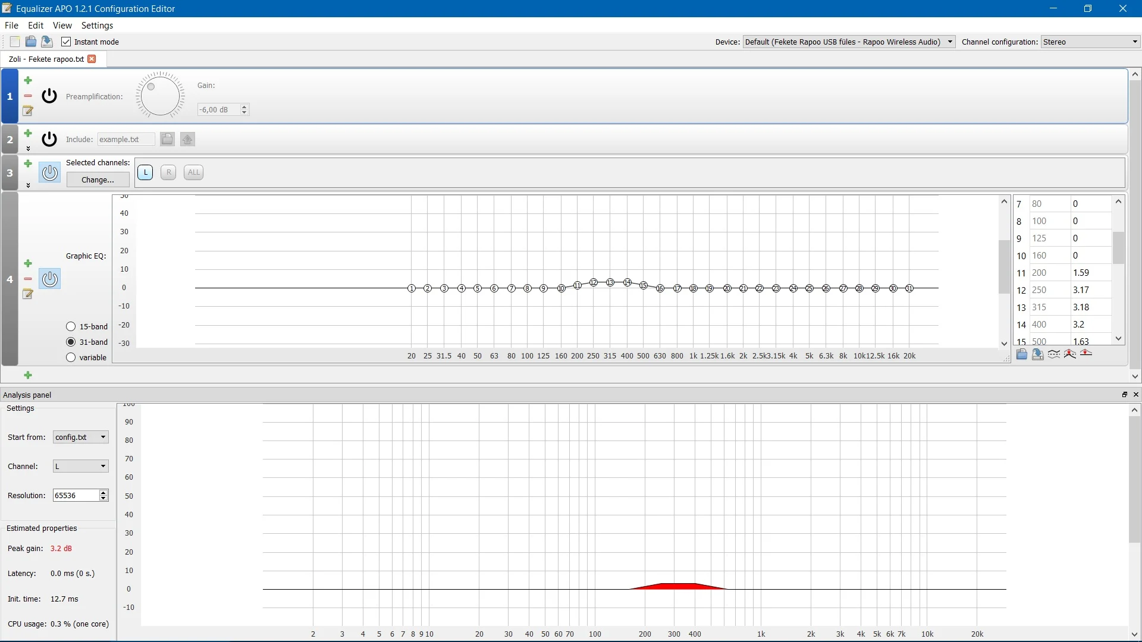Normalize the Graphic EQ response
Viewport: 1142px width, 642px height.
pyautogui.click(x=1070, y=354)
